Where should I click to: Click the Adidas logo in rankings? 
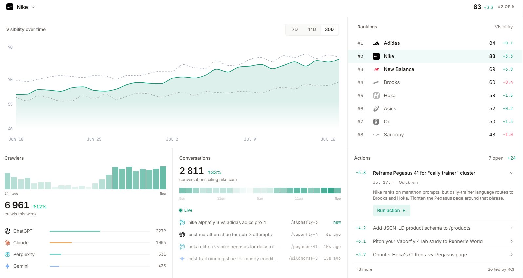376,43
